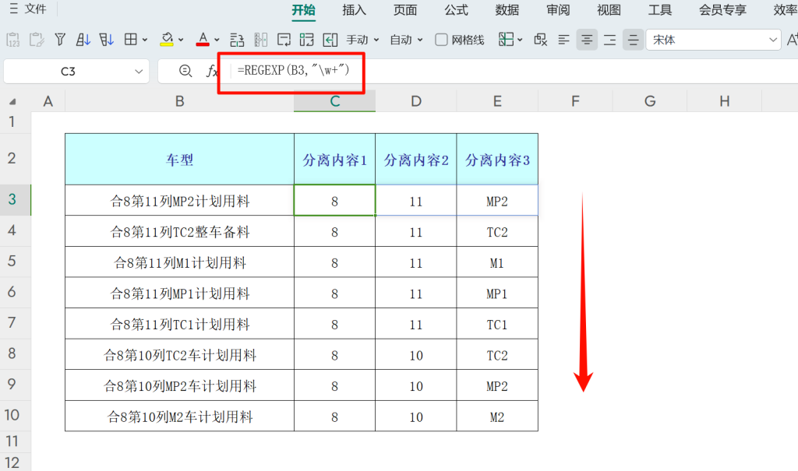Click header cell 车型
The height and width of the screenshot is (471, 798).
point(180,159)
